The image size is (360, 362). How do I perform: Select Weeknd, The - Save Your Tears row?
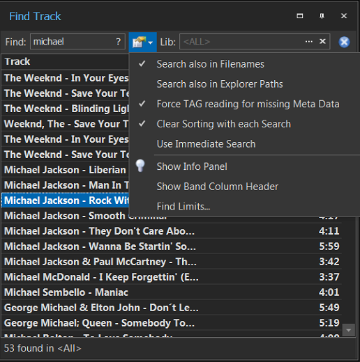66,124
